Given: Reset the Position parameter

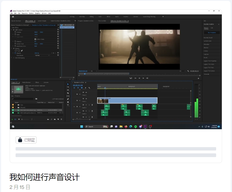Looking at the screenshot, I should (x=58, y=32).
